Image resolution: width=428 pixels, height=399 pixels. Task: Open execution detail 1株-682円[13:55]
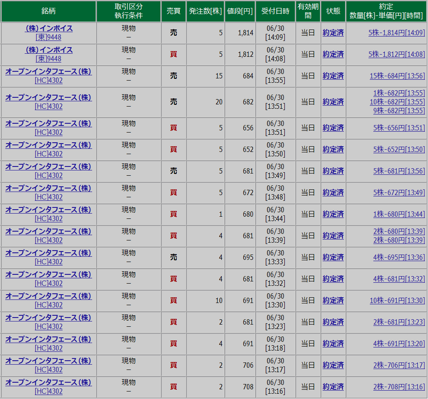coord(399,93)
